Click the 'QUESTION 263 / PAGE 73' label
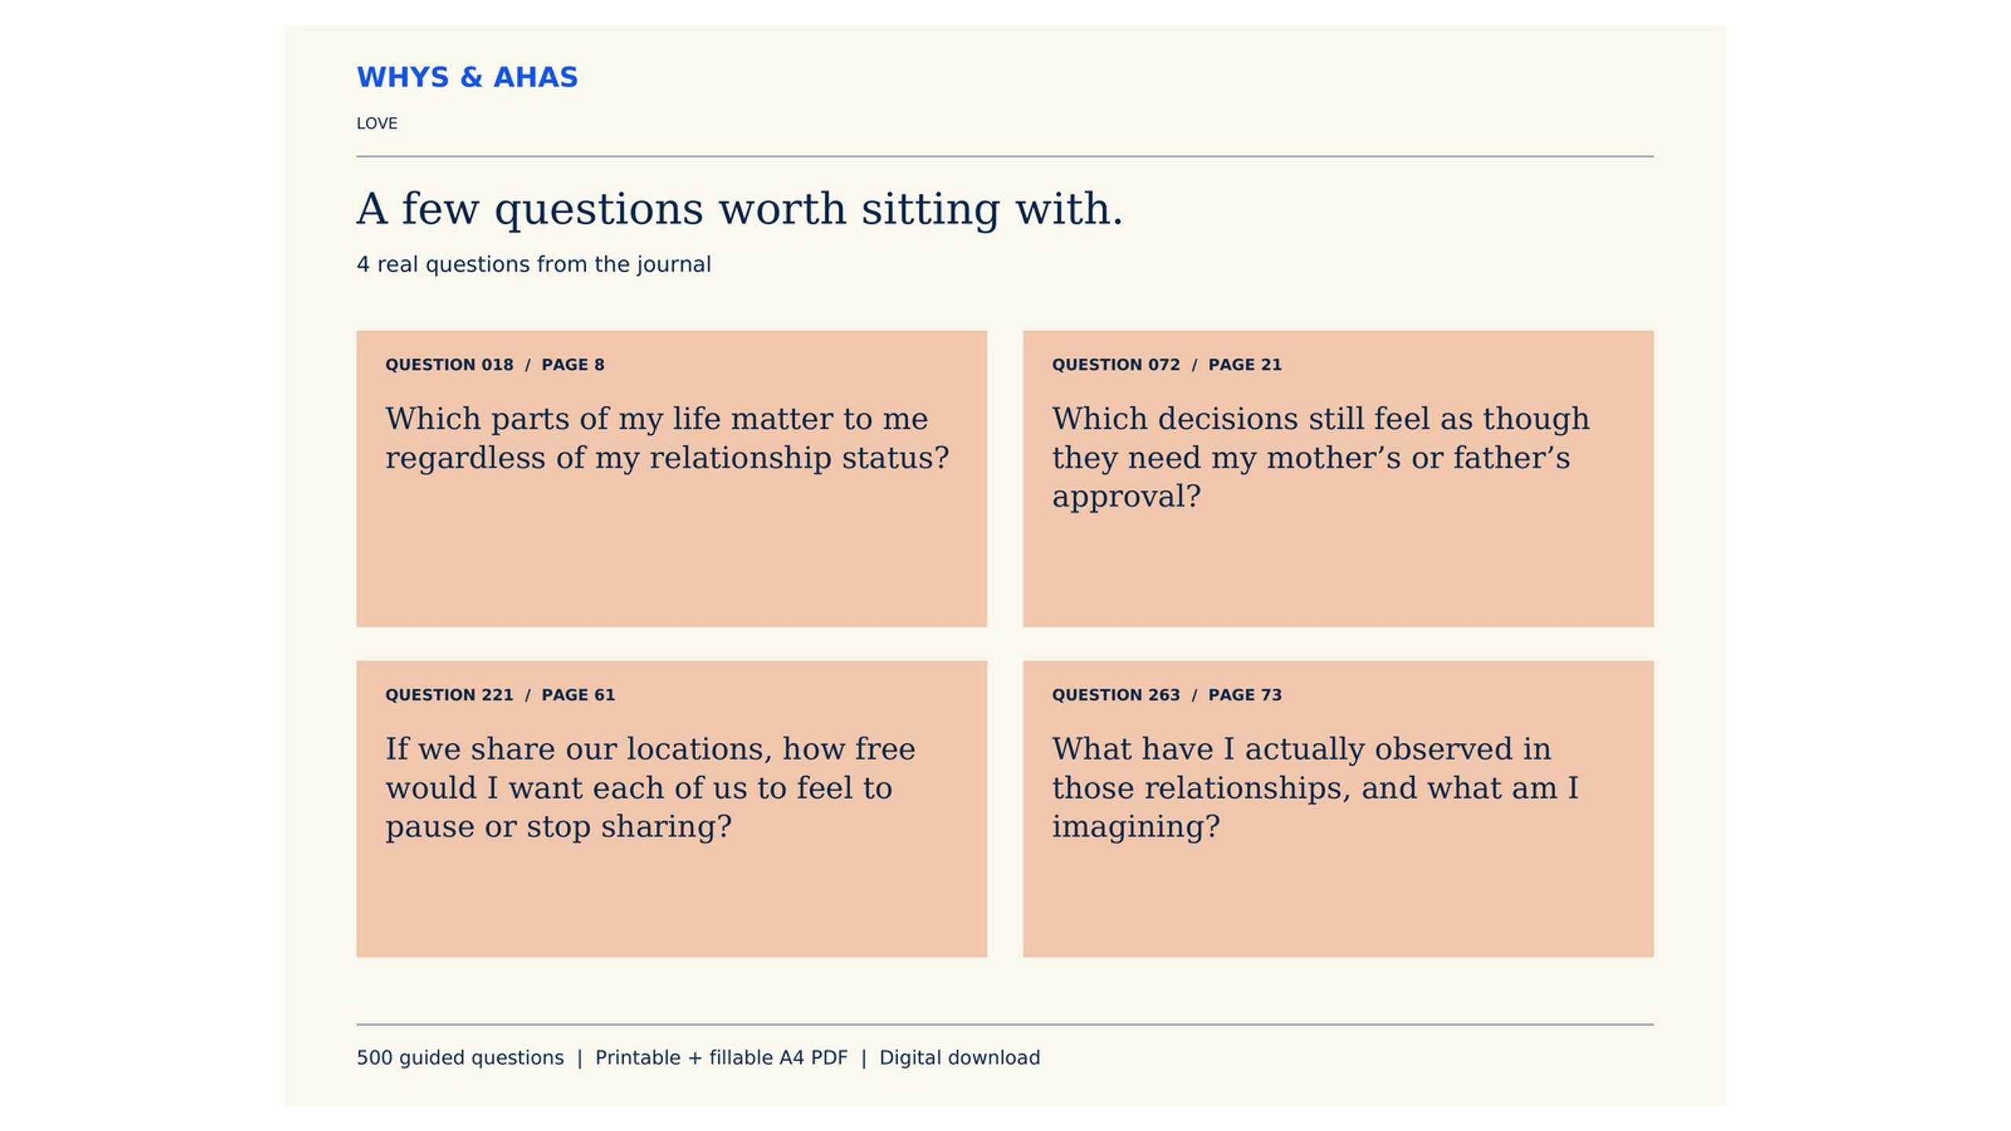2011x1131 pixels. [x=1167, y=694]
